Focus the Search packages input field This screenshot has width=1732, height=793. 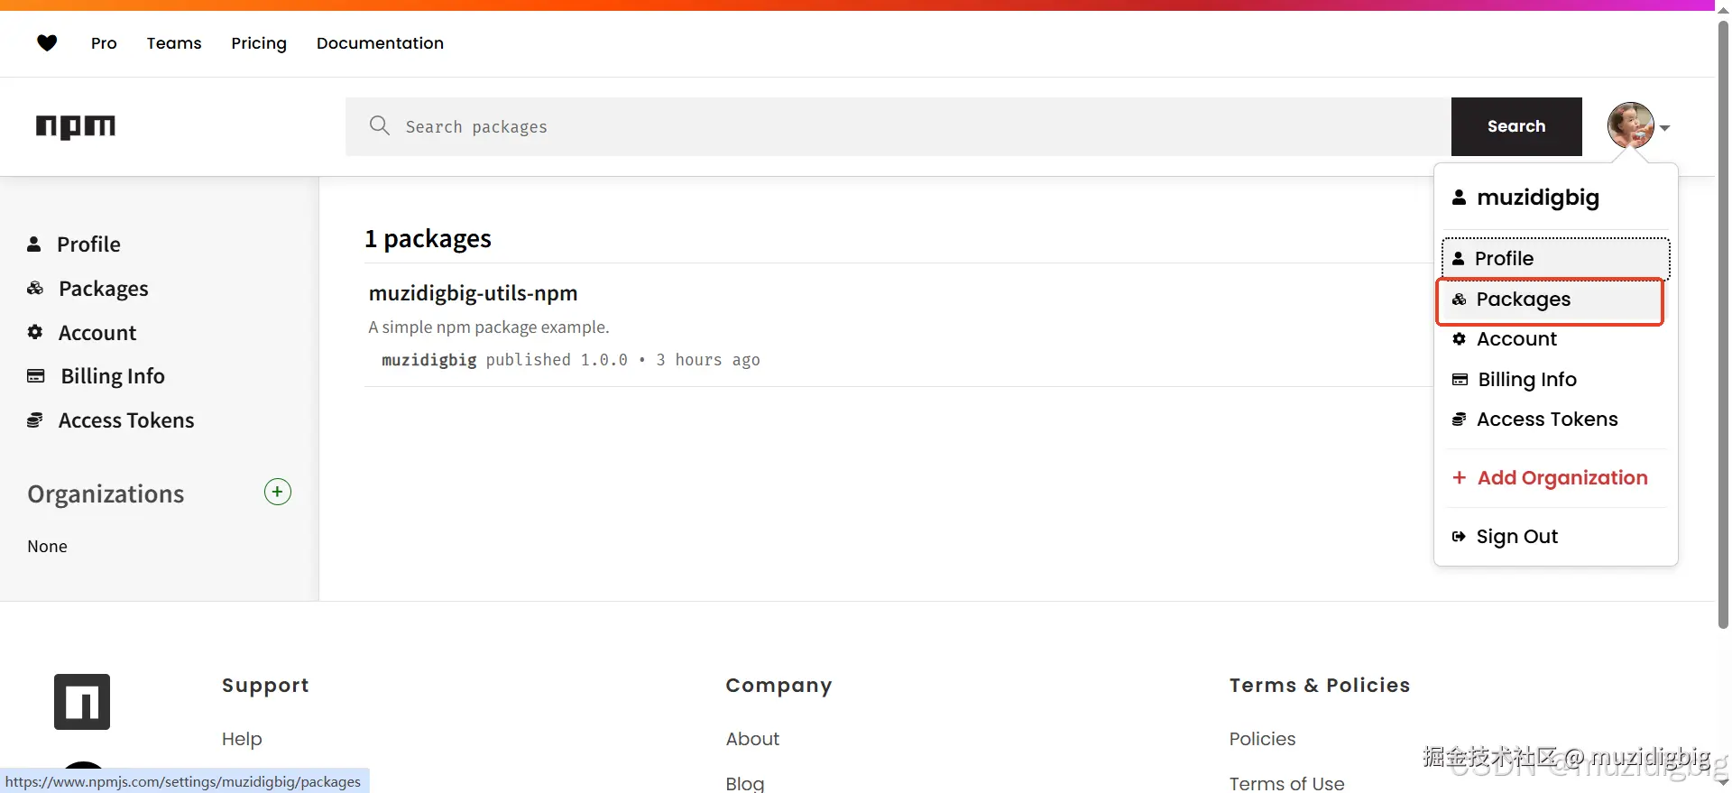coord(898,126)
